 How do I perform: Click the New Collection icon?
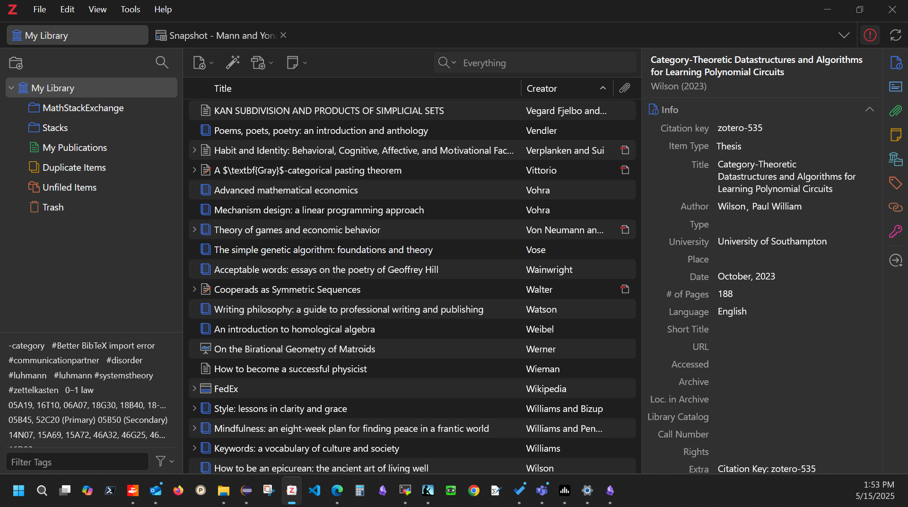click(16, 63)
